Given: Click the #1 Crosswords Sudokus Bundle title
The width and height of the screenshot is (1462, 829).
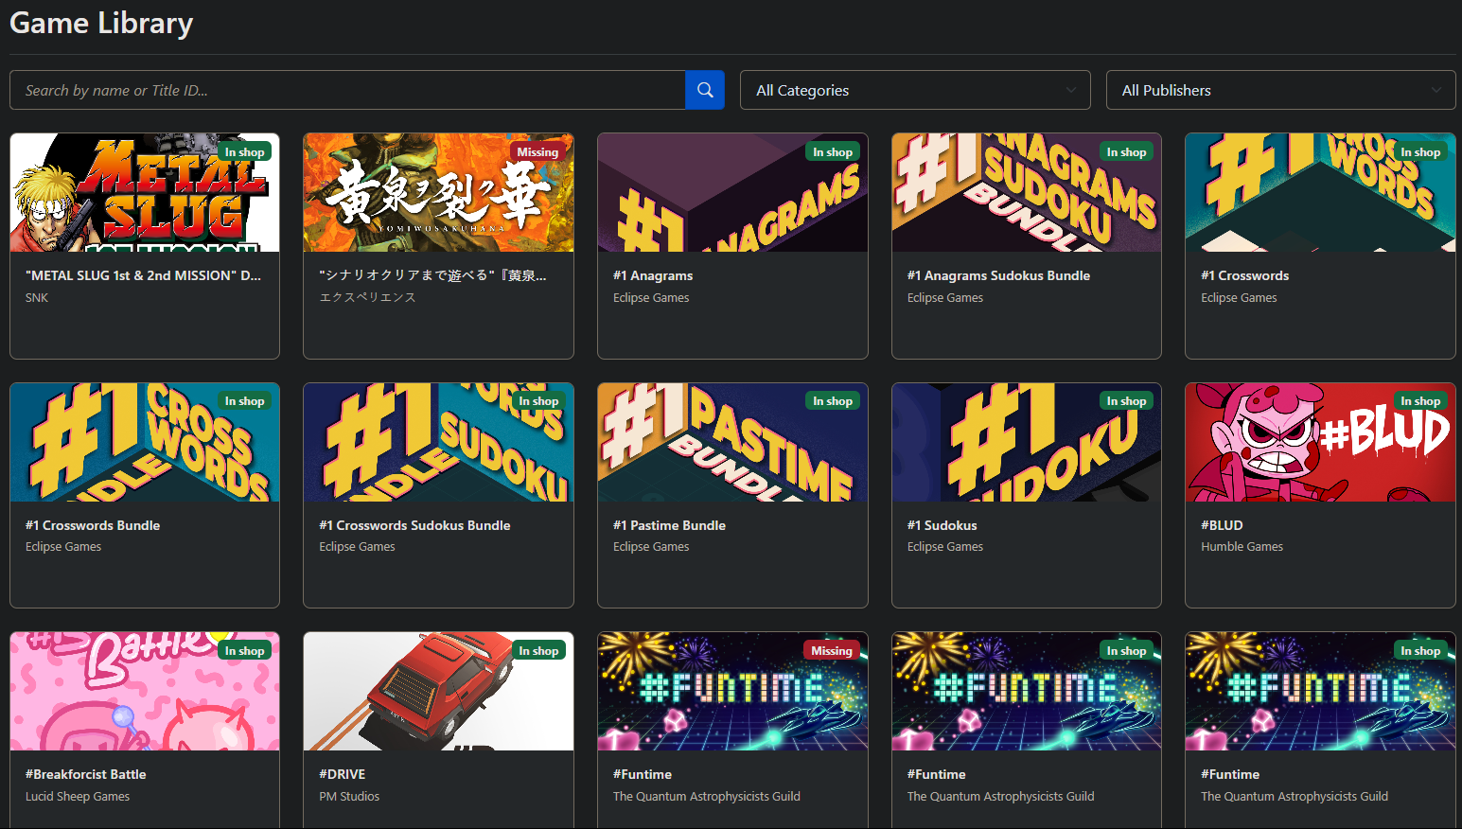Looking at the screenshot, I should (x=414, y=525).
